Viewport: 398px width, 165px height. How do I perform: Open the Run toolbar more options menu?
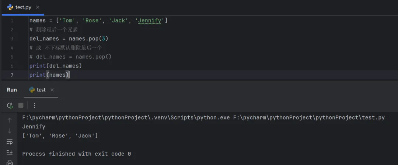(x=34, y=105)
